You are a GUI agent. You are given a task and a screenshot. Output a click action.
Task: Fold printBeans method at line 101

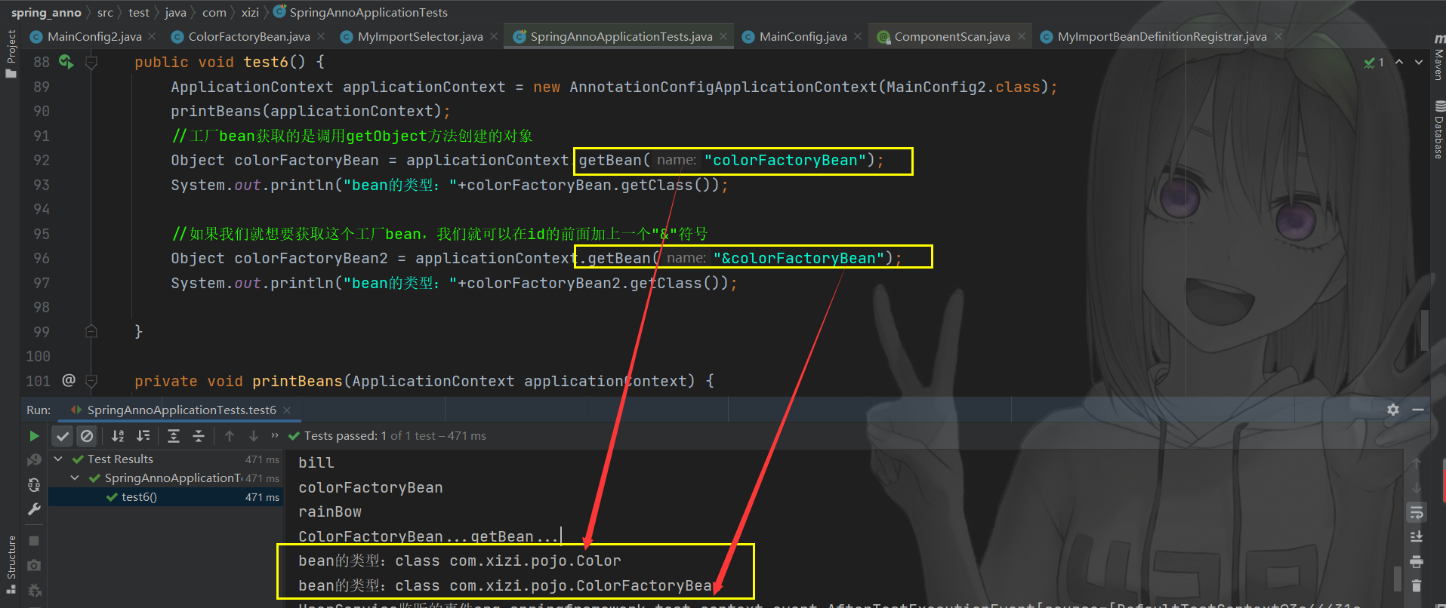pyautogui.click(x=91, y=381)
